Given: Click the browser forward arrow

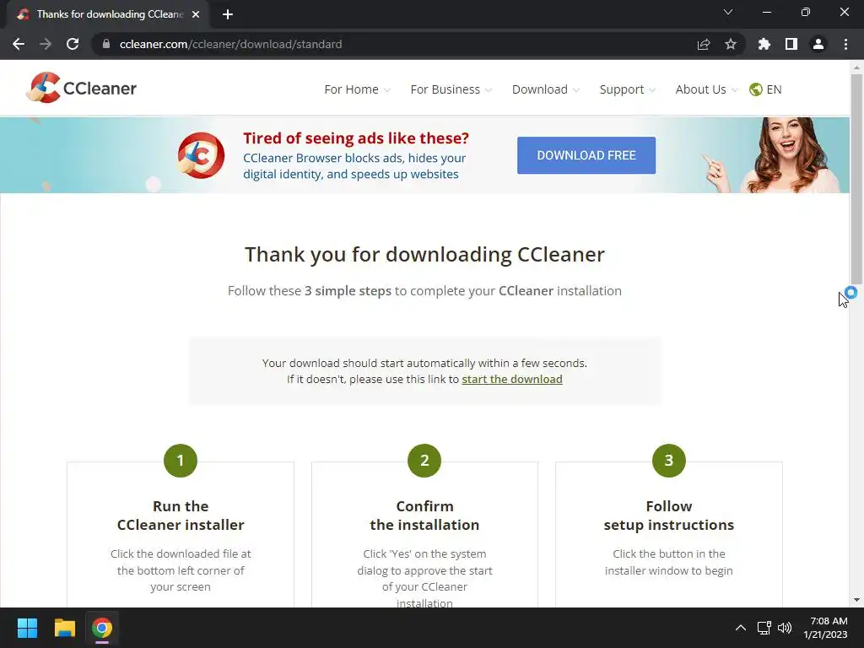Looking at the screenshot, I should (x=46, y=44).
